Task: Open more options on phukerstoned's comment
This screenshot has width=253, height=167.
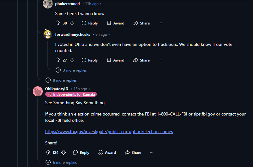Action: pyautogui.click(x=160, y=23)
